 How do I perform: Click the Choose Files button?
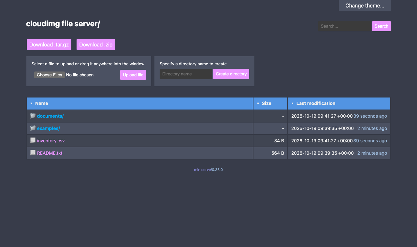pos(50,75)
